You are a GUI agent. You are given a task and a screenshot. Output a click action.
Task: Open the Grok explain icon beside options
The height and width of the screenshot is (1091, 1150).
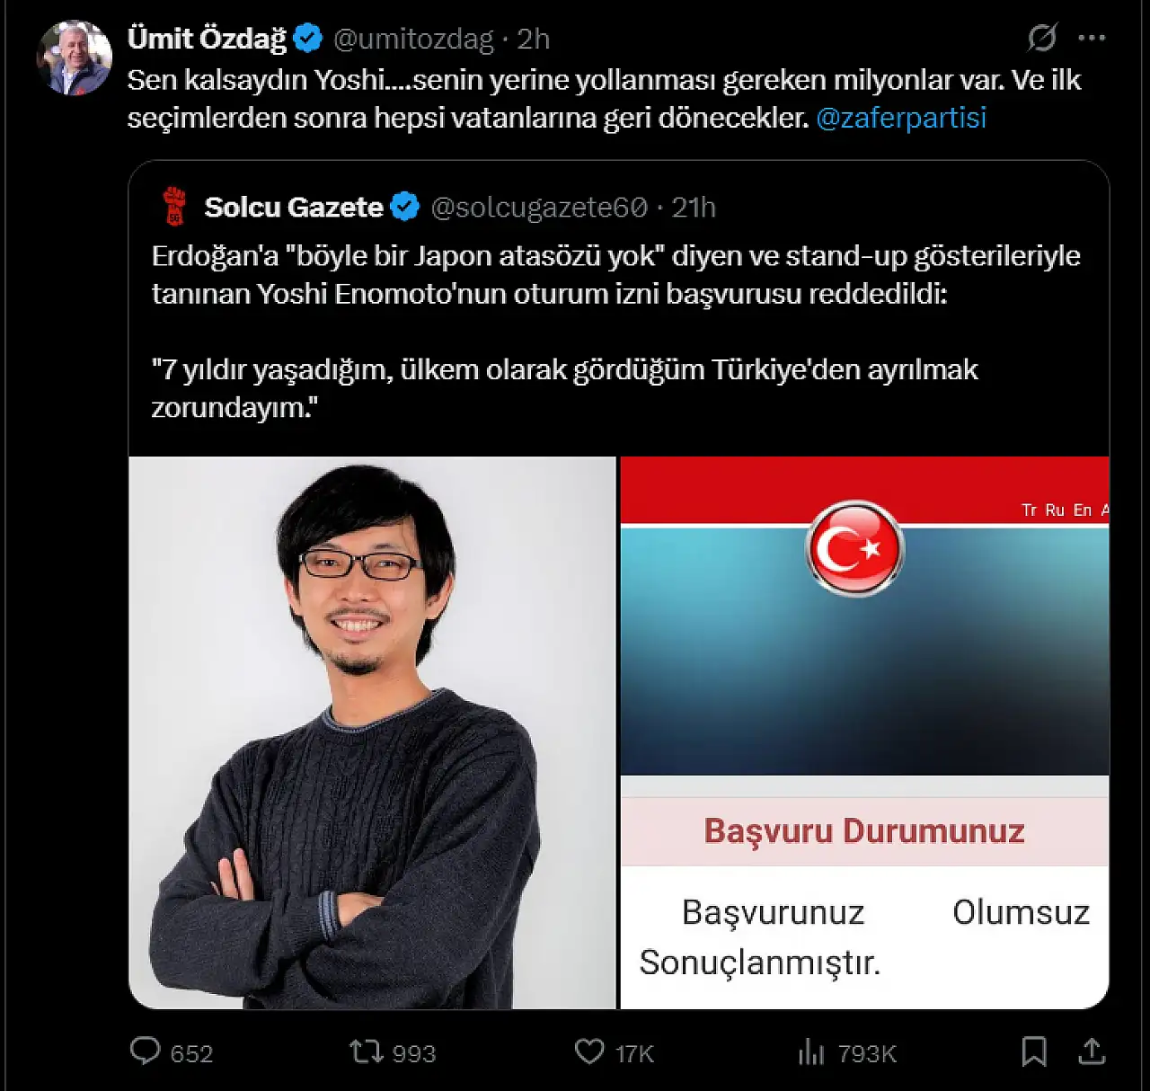pyautogui.click(x=1042, y=38)
